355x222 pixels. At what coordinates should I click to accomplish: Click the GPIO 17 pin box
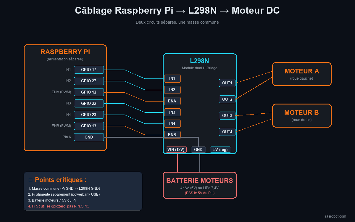[x=89, y=70]
